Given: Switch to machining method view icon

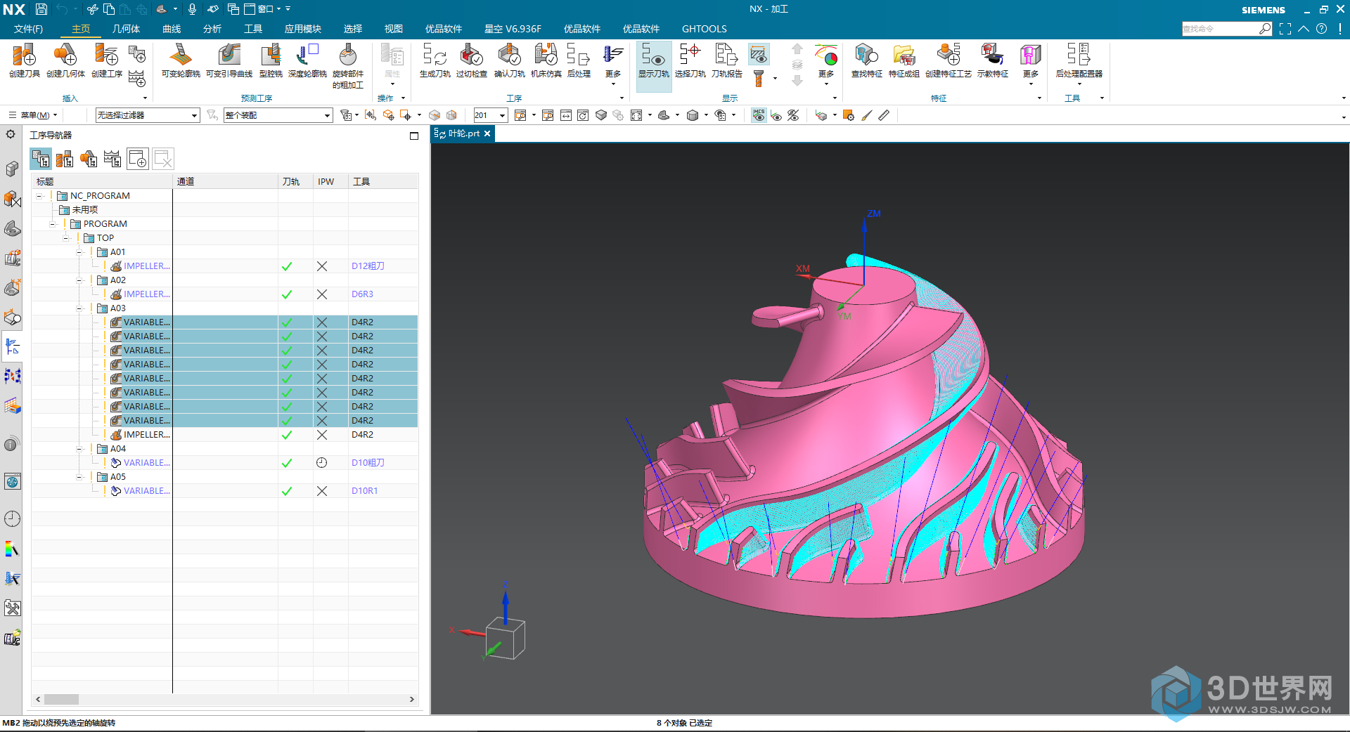Looking at the screenshot, I should (x=112, y=159).
